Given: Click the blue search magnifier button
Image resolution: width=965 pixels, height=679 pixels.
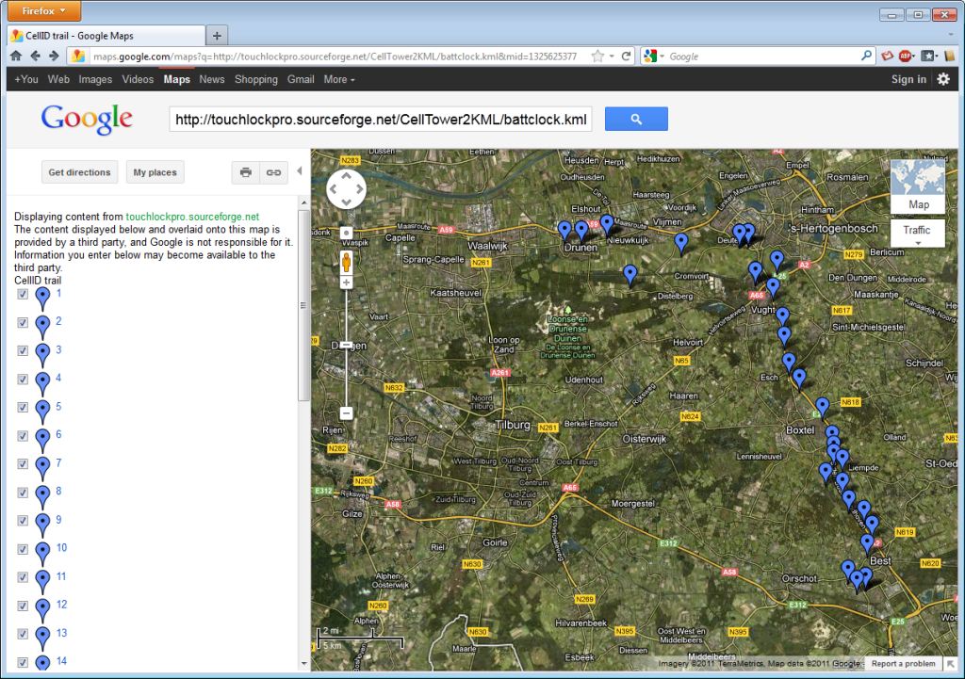Looking at the screenshot, I should (x=636, y=119).
